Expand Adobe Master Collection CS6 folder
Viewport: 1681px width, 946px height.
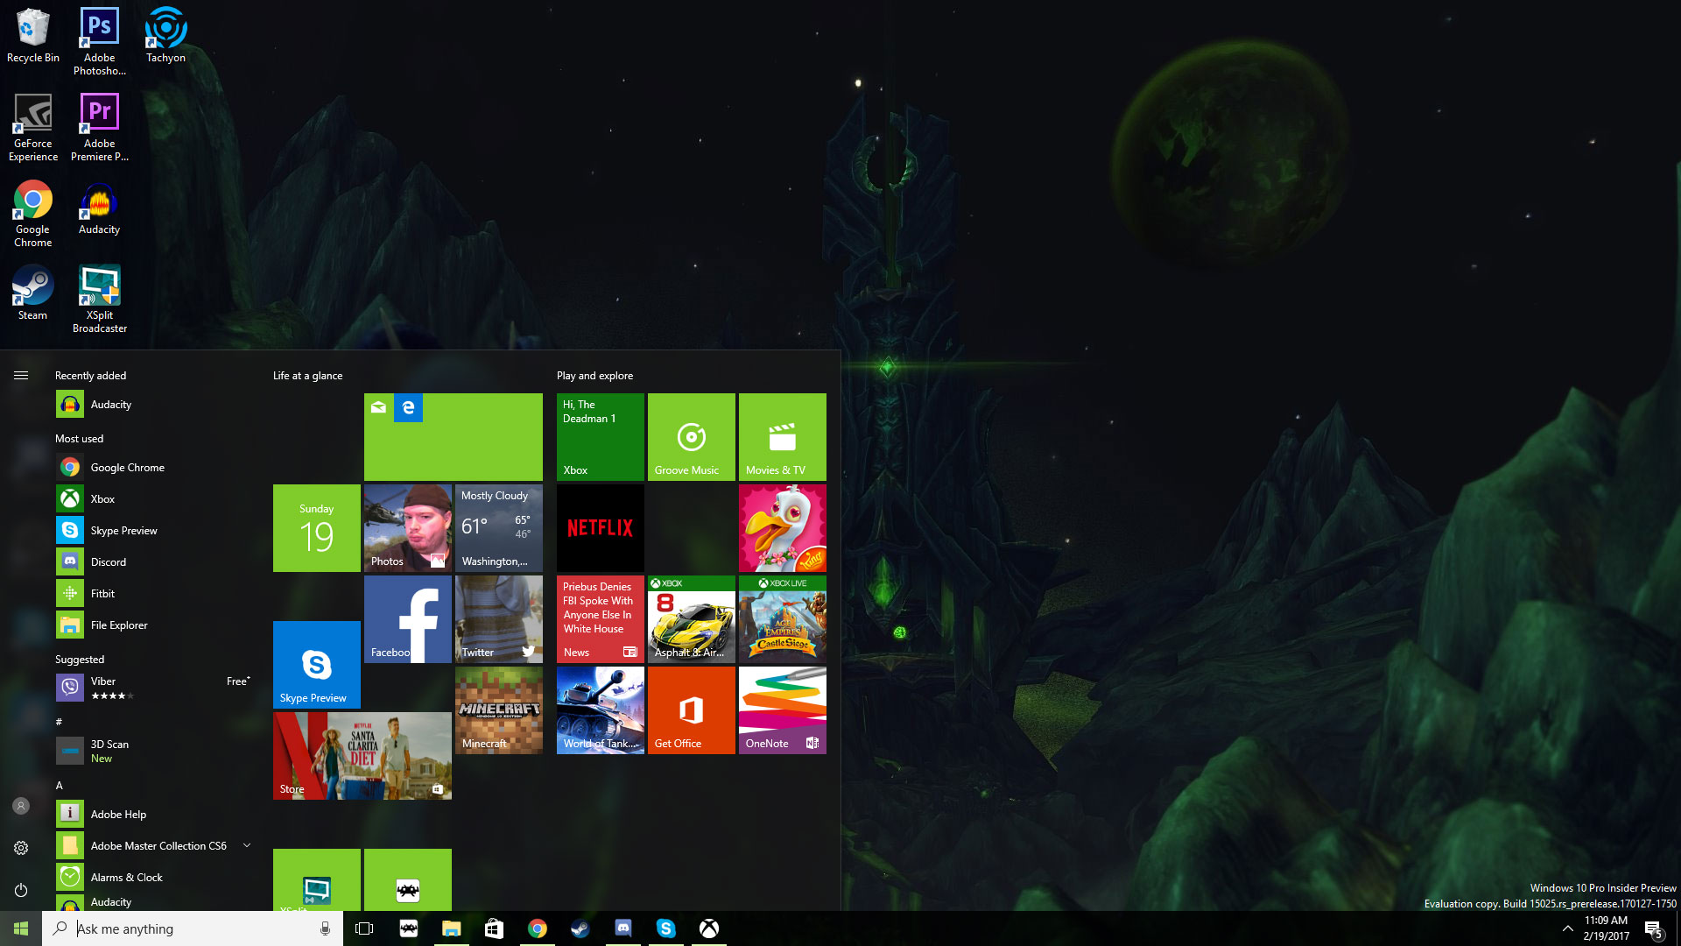pyautogui.click(x=154, y=846)
